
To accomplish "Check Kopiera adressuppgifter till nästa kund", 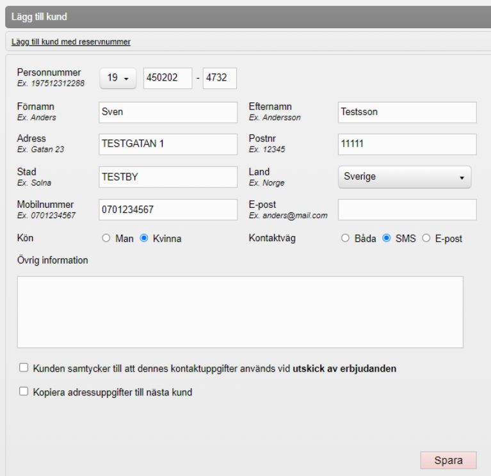I will (24, 392).
